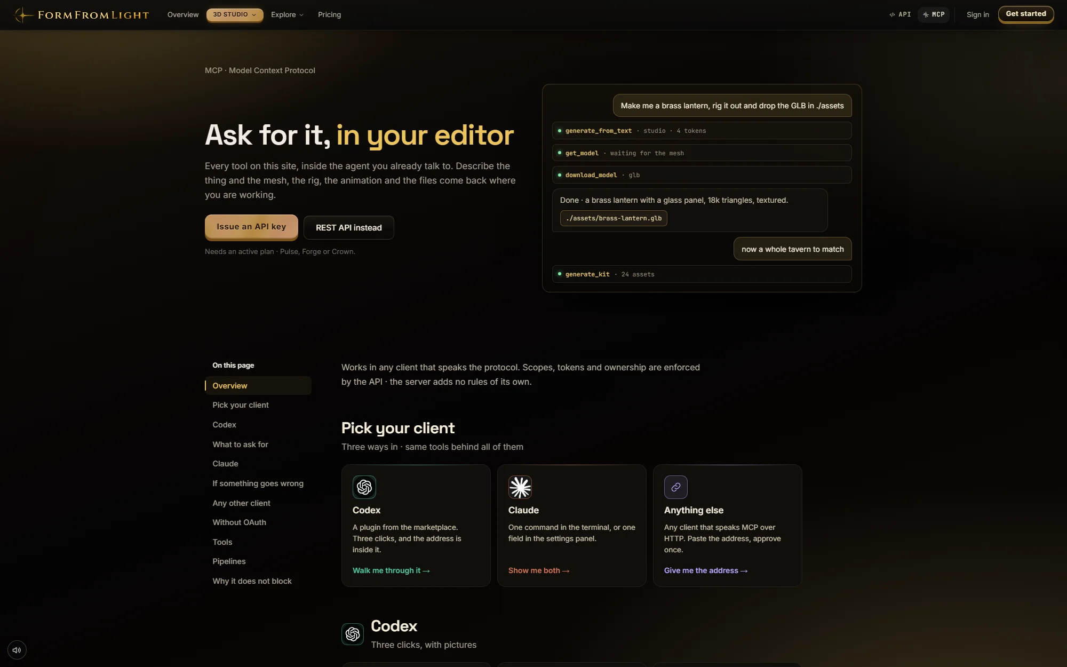Click the FormFromLight star logo
1067x667 pixels.
tap(23, 15)
